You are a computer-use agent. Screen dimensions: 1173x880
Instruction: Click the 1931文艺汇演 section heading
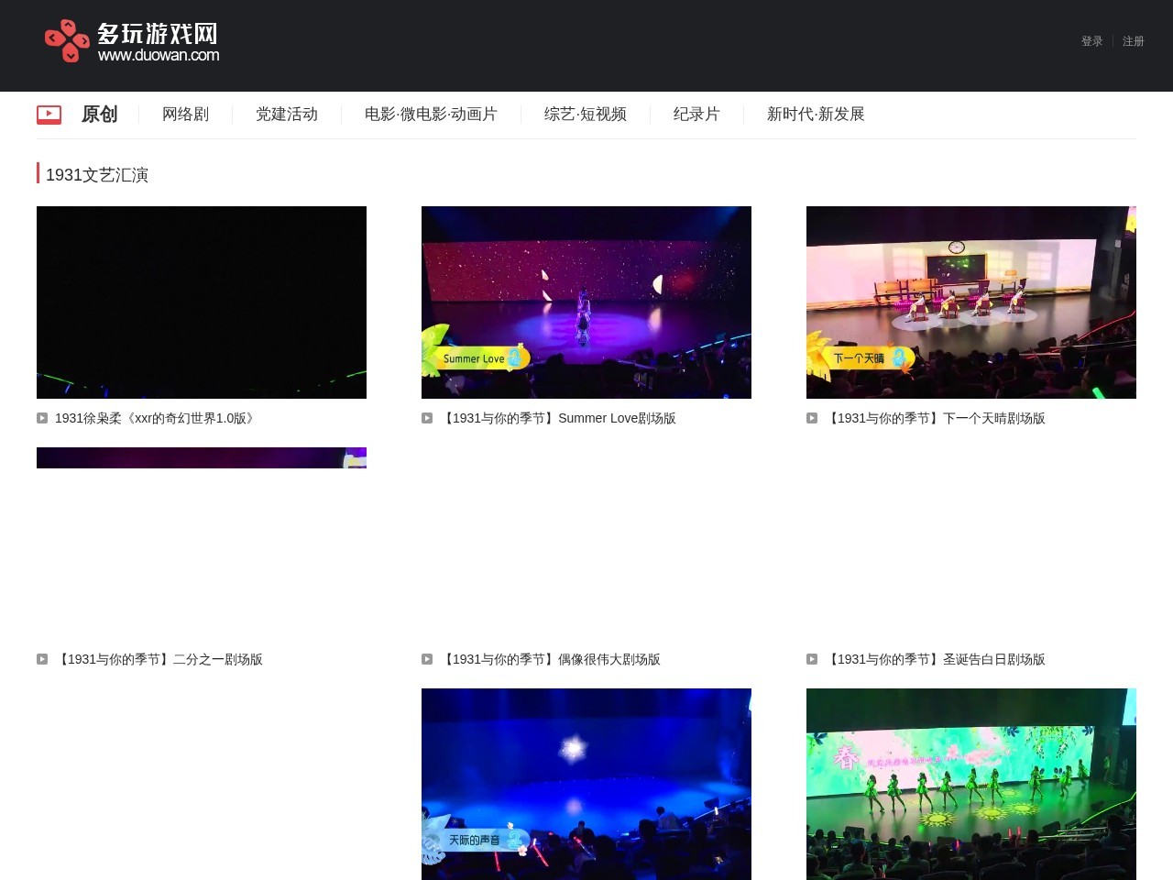coord(99,174)
